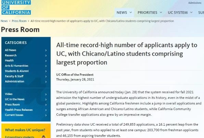Click the arrow next to UC in the News

46,99
